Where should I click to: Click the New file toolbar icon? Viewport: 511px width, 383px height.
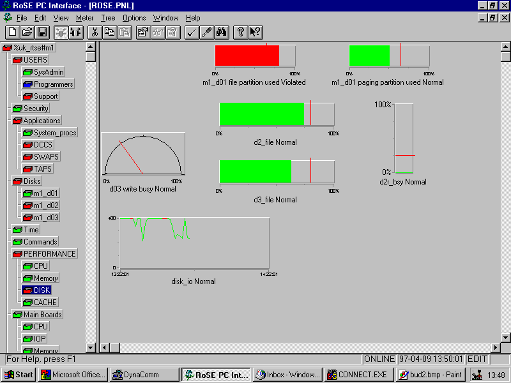point(12,32)
